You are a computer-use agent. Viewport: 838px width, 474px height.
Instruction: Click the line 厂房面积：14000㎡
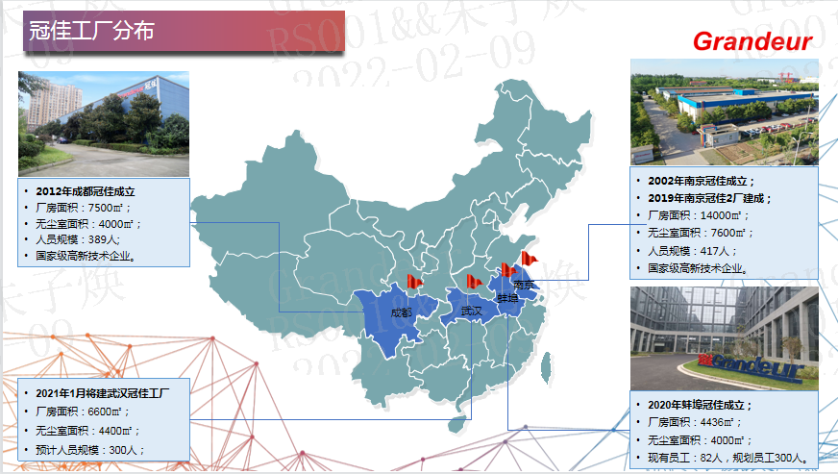(699, 215)
